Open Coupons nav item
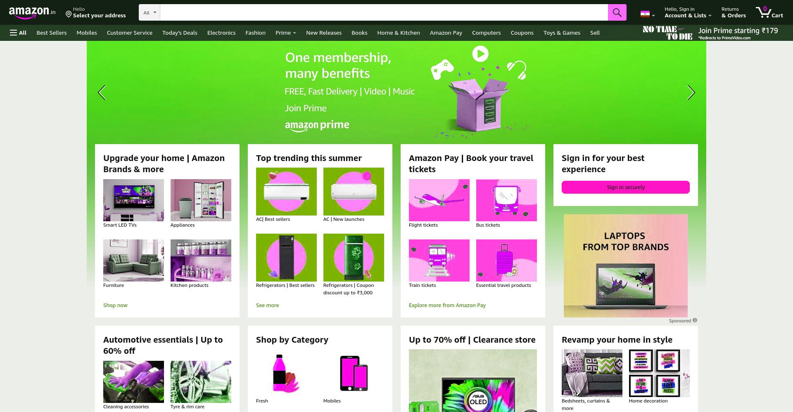 point(522,33)
